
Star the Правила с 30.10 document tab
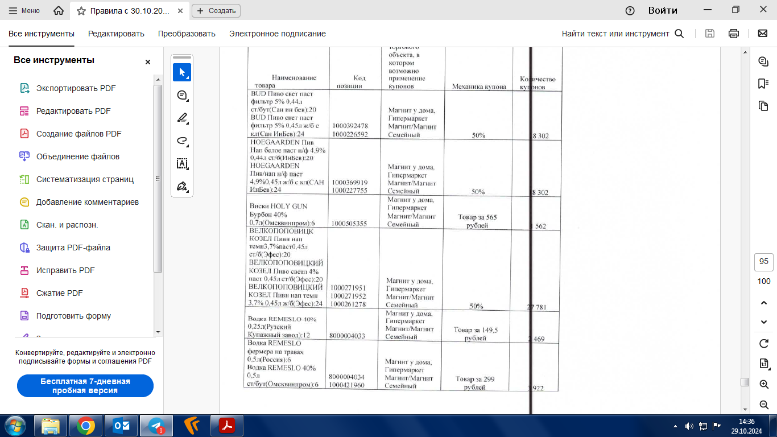tap(81, 10)
